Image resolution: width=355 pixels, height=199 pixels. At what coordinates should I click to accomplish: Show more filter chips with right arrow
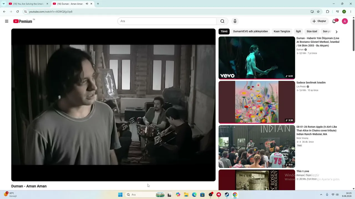pyautogui.click(x=336, y=32)
